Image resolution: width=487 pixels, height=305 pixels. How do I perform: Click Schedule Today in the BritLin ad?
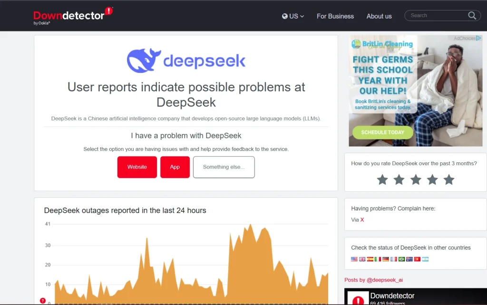[383, 132]
